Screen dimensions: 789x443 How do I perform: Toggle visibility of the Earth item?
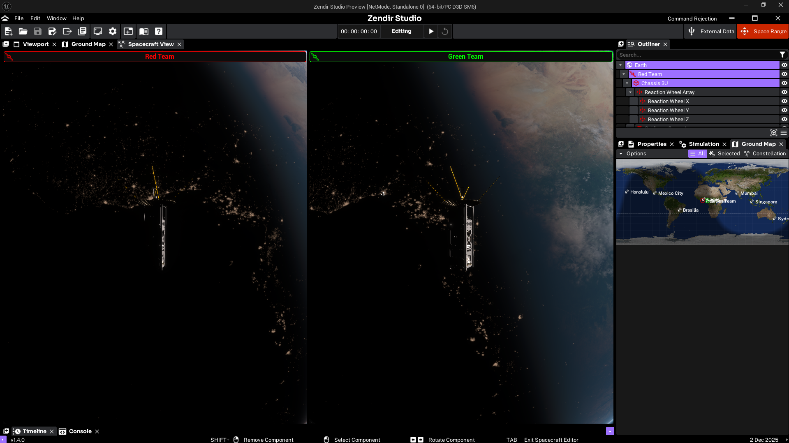click(784, 65)
